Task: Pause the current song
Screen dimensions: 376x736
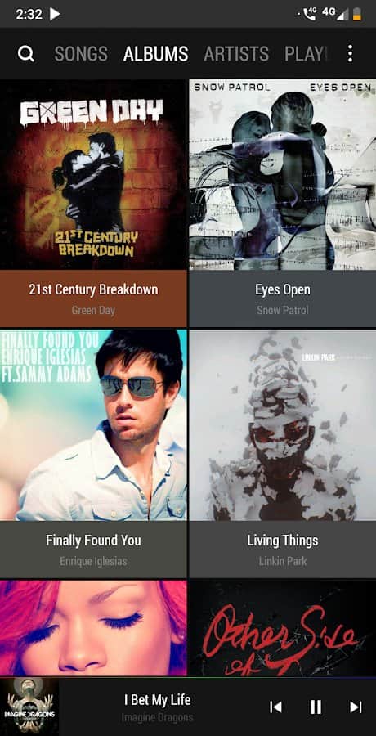Action: [316, 707]
